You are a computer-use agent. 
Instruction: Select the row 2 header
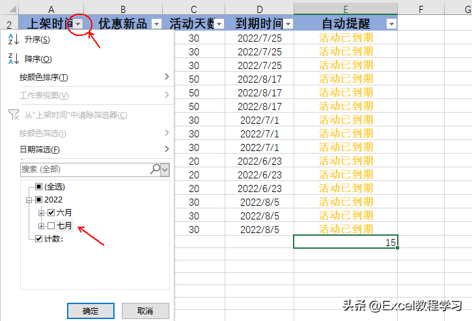coord(9,24)
